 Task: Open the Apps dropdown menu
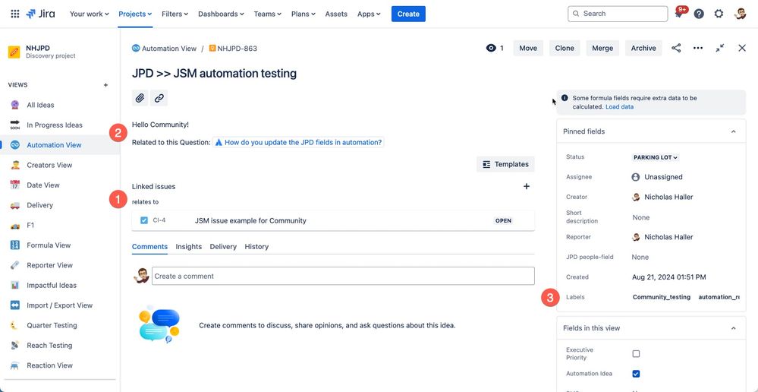pos(369,14)
